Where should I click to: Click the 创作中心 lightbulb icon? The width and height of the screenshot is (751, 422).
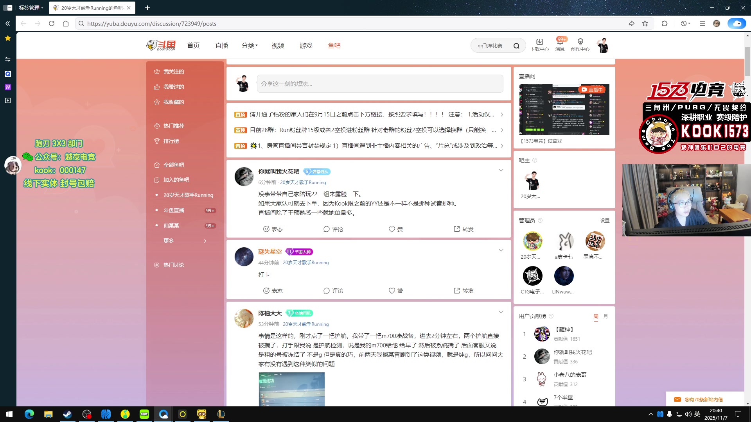(x=580, y=42)
